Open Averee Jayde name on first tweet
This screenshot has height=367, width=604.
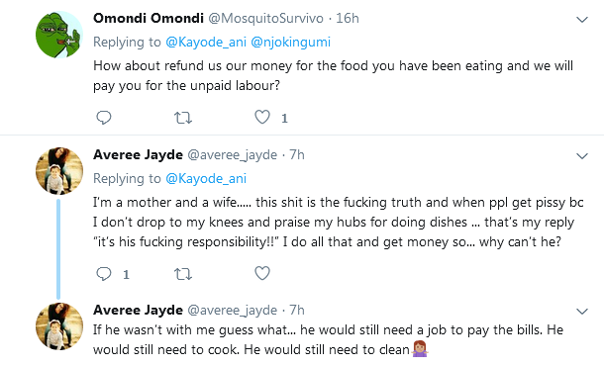(x=138, y=154)
